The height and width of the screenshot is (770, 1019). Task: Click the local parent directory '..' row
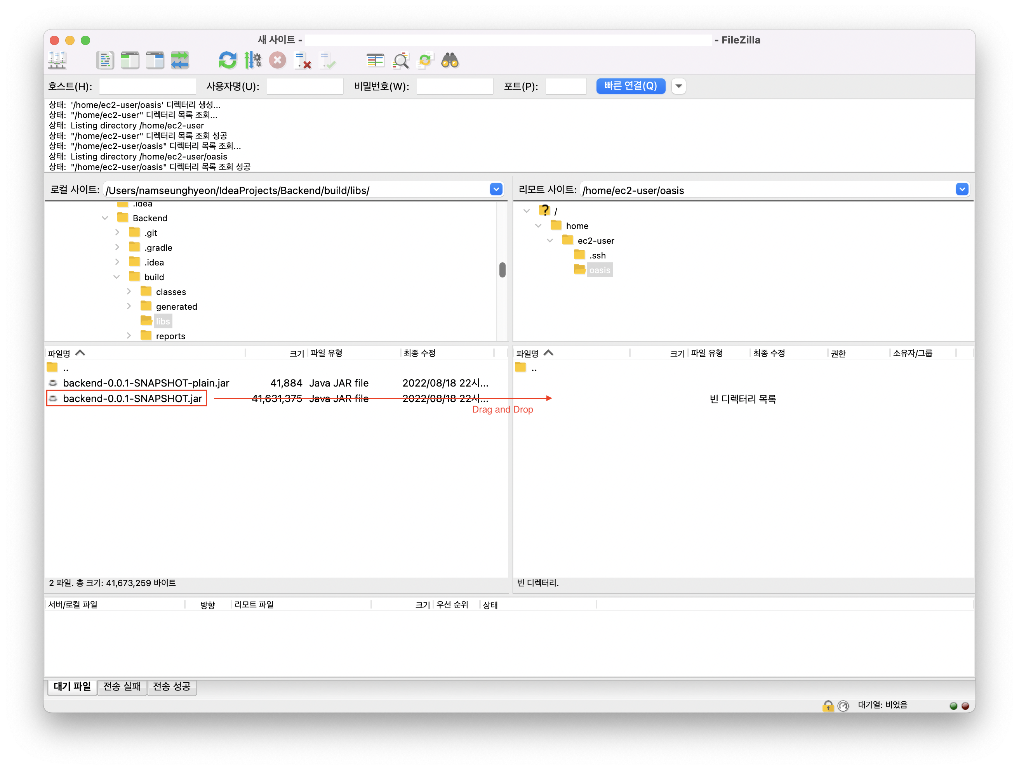(x=276, y=368)
